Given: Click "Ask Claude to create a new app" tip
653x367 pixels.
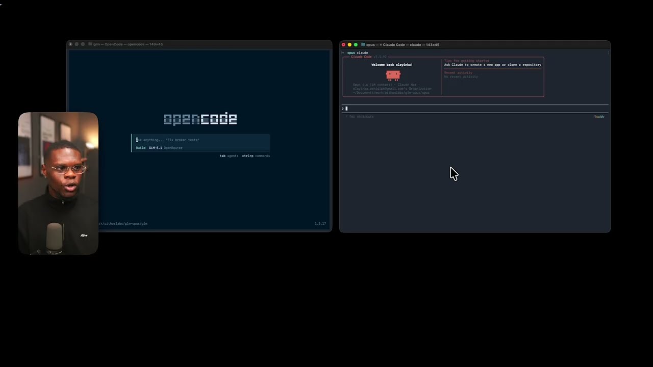Looking at the screenshot, I should [492, 65].
